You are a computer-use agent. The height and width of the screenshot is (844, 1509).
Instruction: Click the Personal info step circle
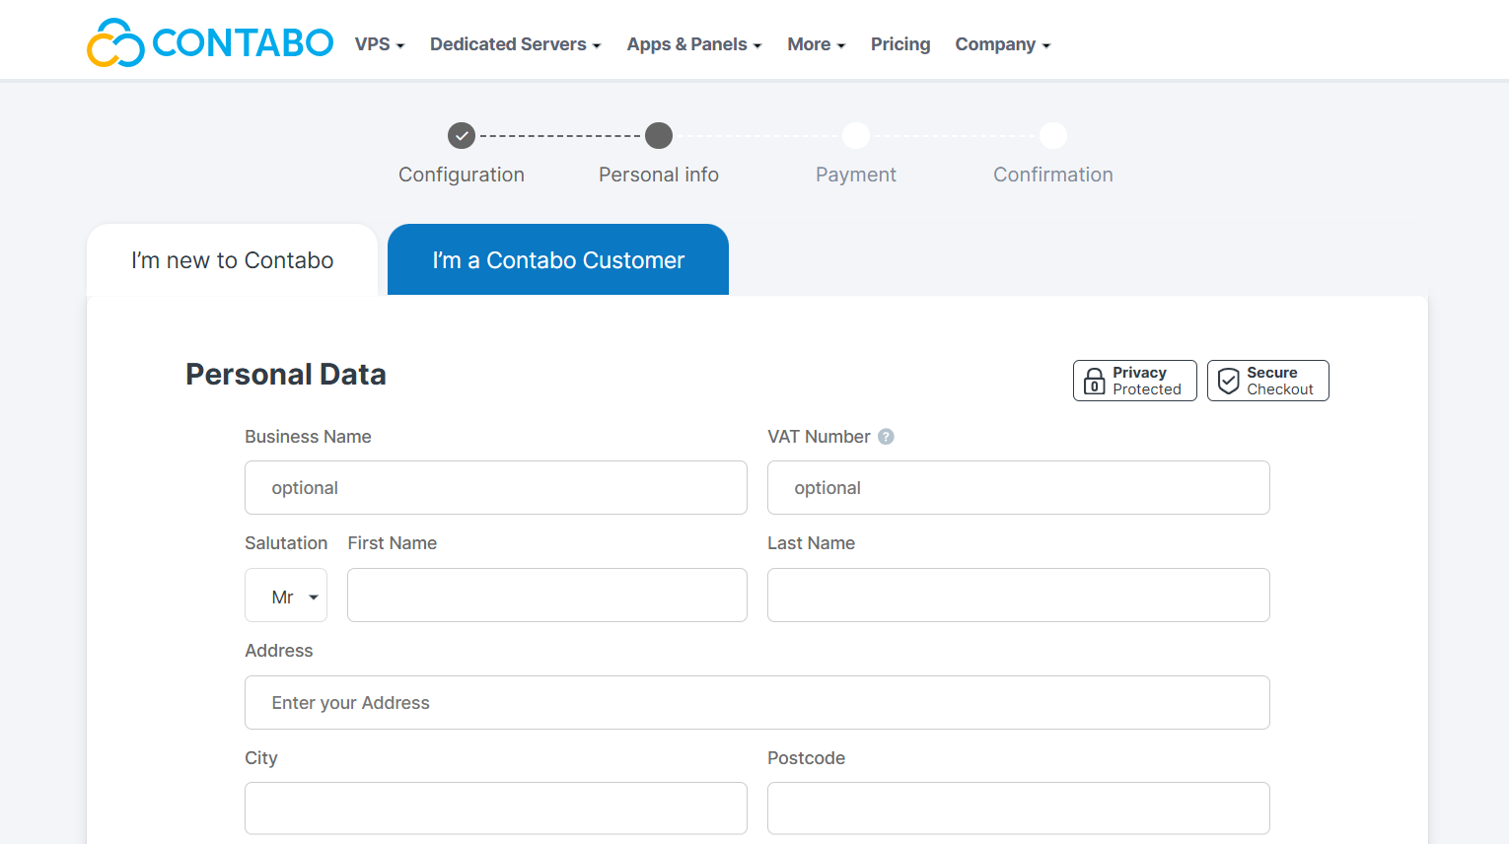[x=659, y=135]
